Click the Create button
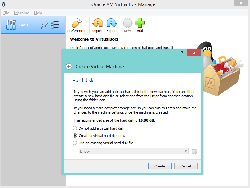250x188 pixels. (x=160, y=166)
